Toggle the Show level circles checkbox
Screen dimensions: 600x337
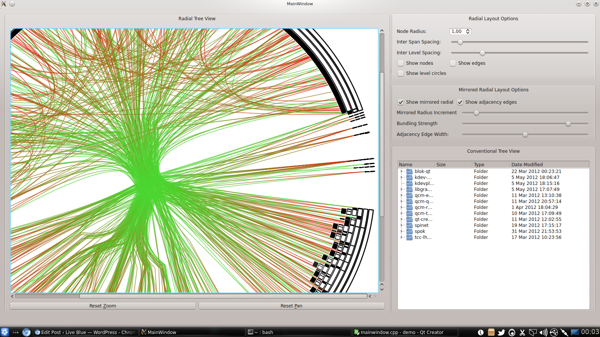coord(401,73)
